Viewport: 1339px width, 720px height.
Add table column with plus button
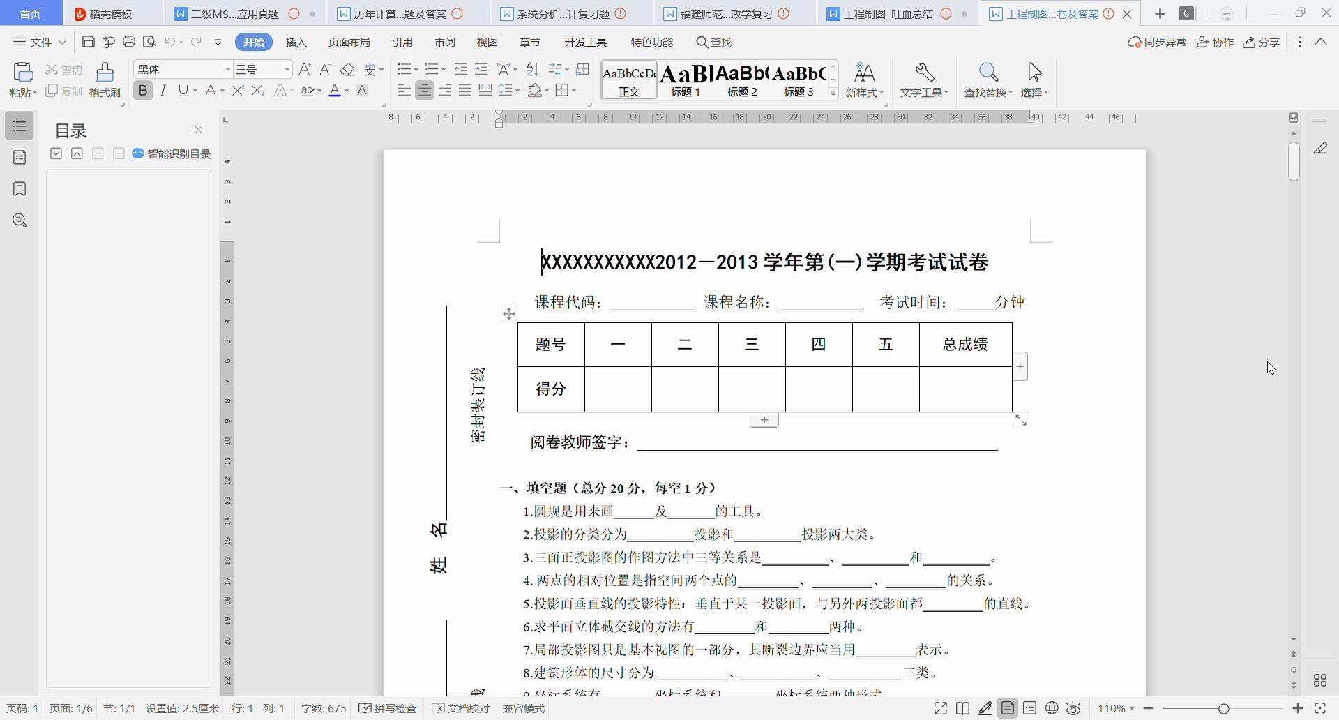tap(1020, 366)
